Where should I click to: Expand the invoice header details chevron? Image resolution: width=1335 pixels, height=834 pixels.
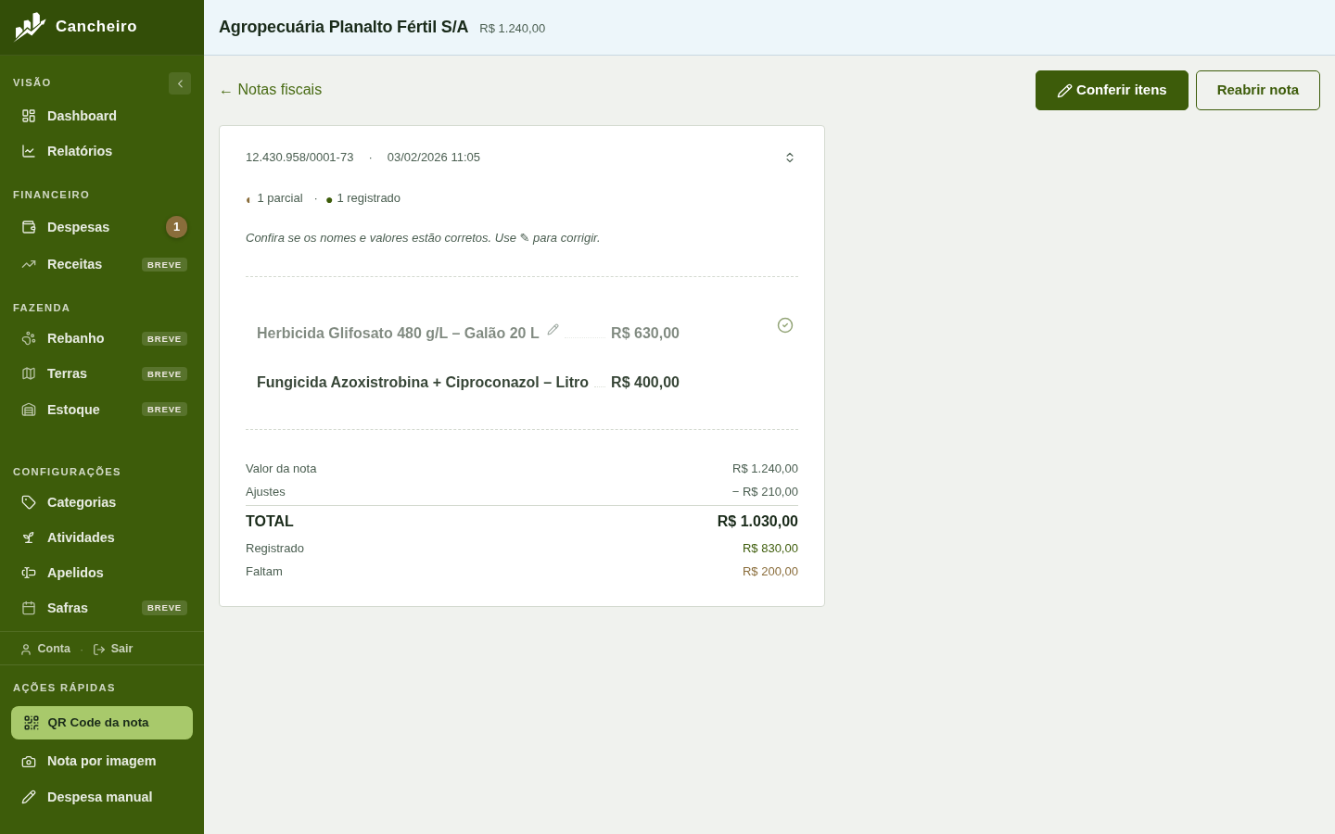coord(790,158)
